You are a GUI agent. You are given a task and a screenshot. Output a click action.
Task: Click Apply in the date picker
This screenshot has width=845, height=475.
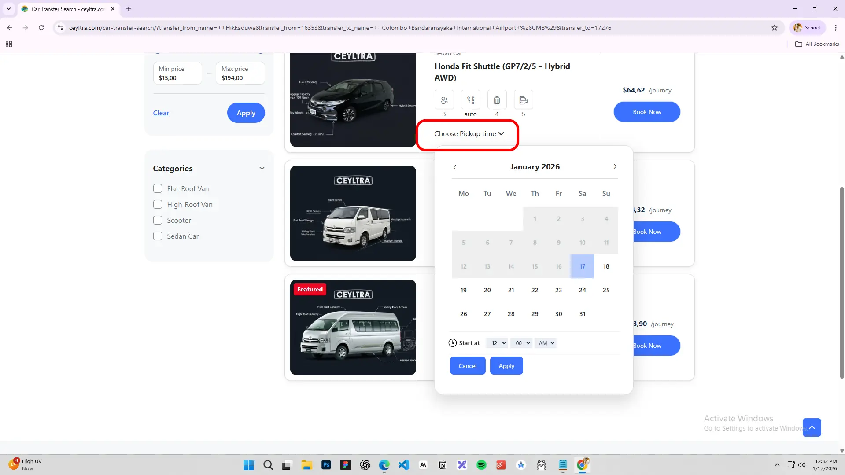(x=506, y=366)
